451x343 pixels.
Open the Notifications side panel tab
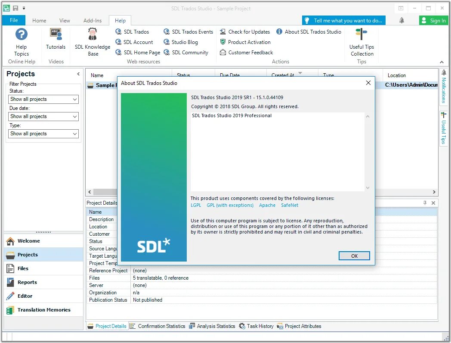click(444, 87)
